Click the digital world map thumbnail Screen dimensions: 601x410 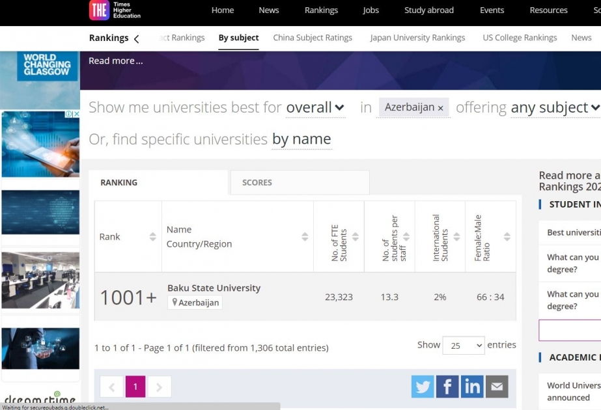tap(40, 212)
